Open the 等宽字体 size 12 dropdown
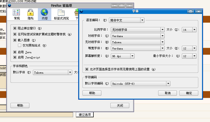The height and width of the screenshot is (122, 210). (189, 48)
